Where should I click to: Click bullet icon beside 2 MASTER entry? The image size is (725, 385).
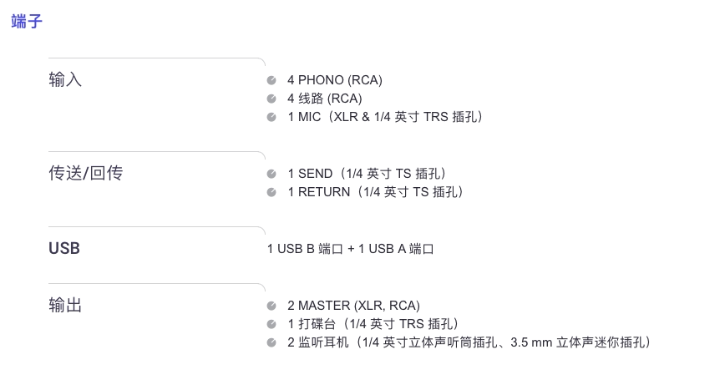click(271, 306)
